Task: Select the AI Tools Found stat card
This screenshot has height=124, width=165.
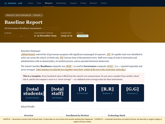Action: coord(82,93)
